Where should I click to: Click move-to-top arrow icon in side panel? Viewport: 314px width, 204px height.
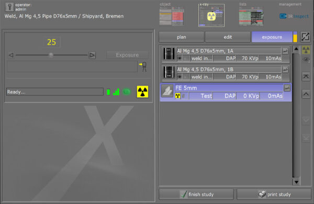point(306,77)
